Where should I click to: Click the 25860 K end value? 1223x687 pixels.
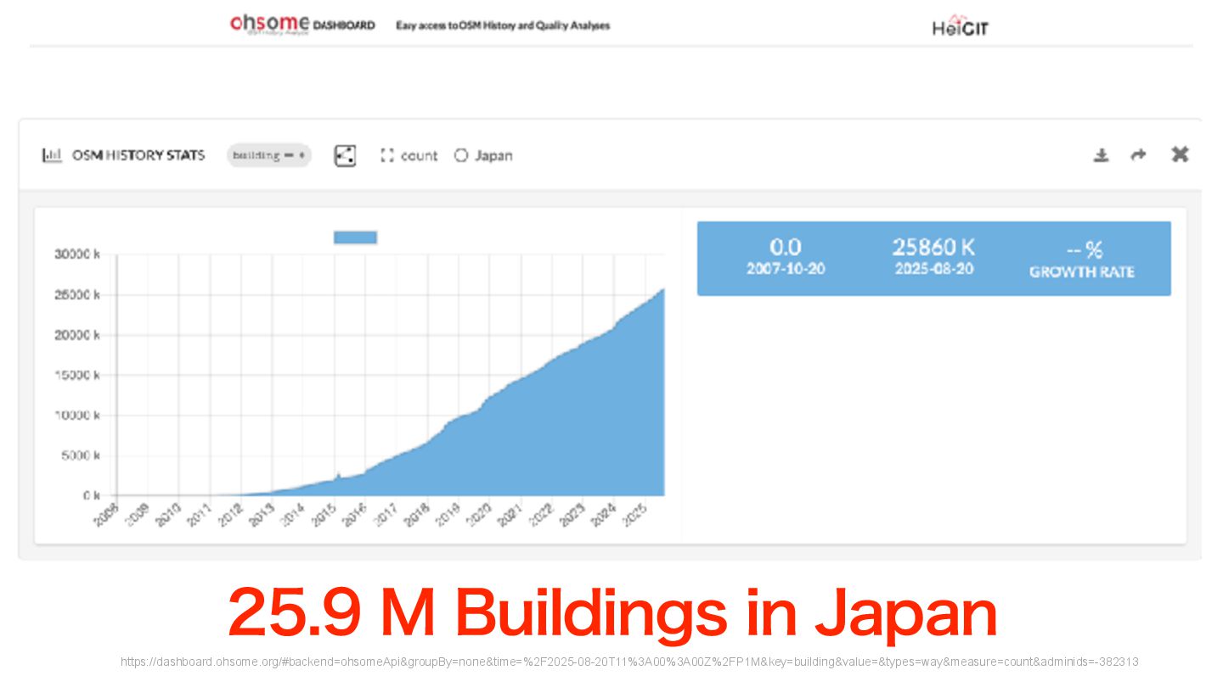(933, 247)
